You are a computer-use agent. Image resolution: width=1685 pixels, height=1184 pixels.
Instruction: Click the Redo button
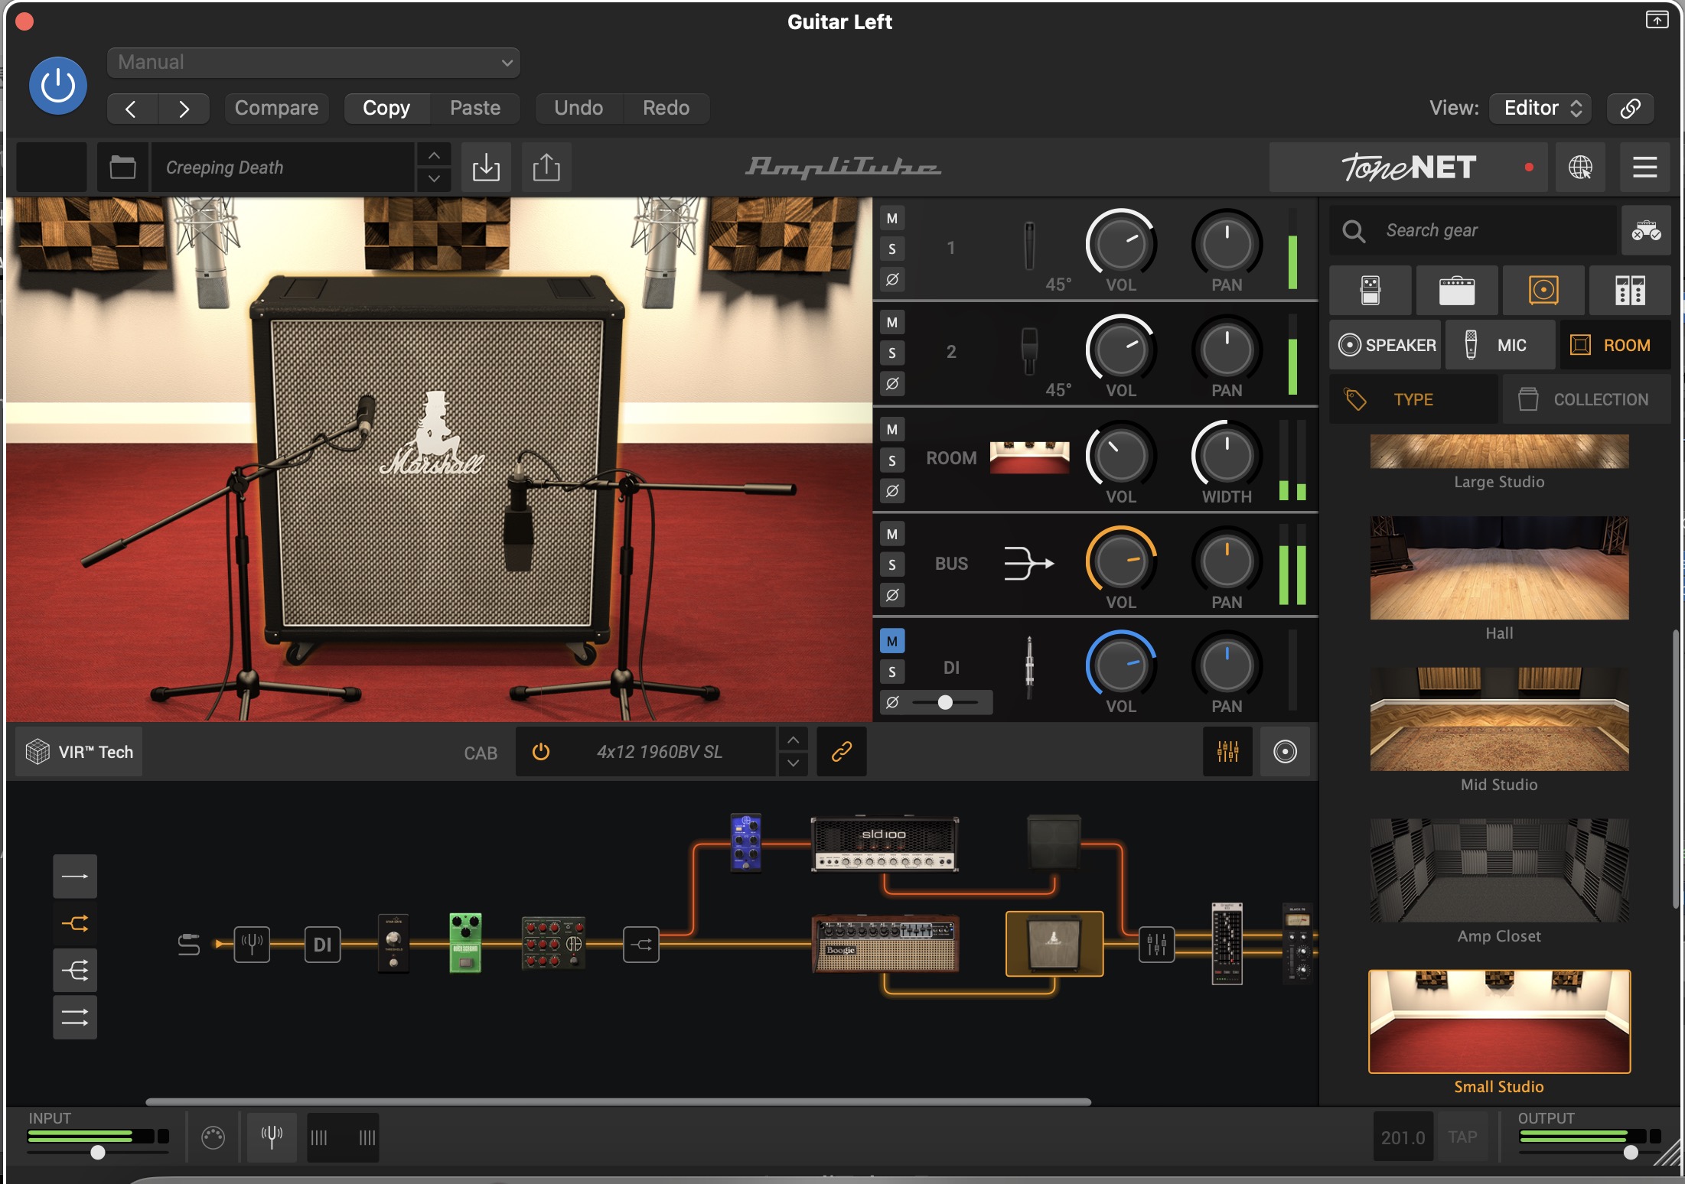tap(666, 108)
